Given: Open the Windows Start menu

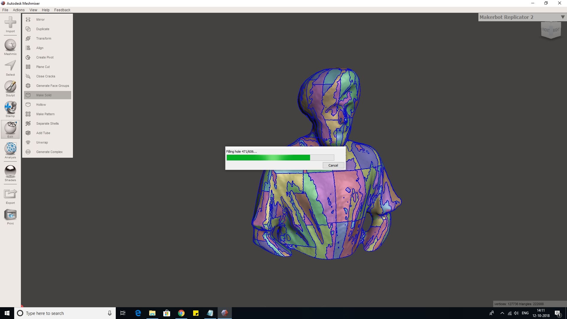Looking at the screenshot, I should (7, 313).
